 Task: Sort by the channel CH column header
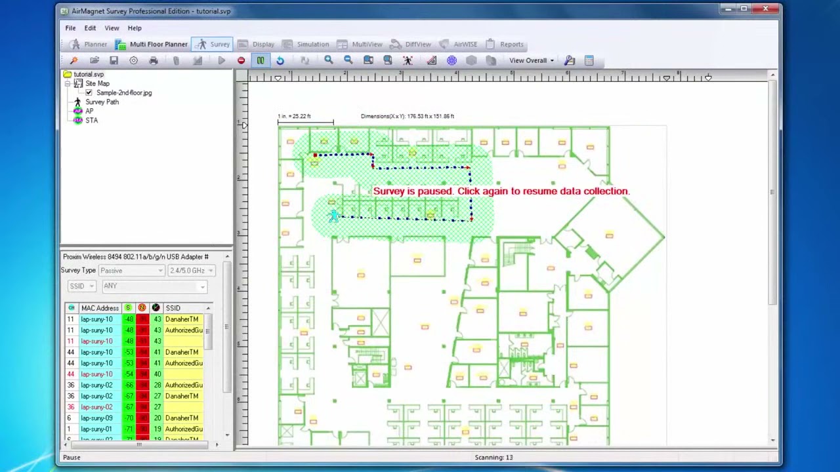72,308
